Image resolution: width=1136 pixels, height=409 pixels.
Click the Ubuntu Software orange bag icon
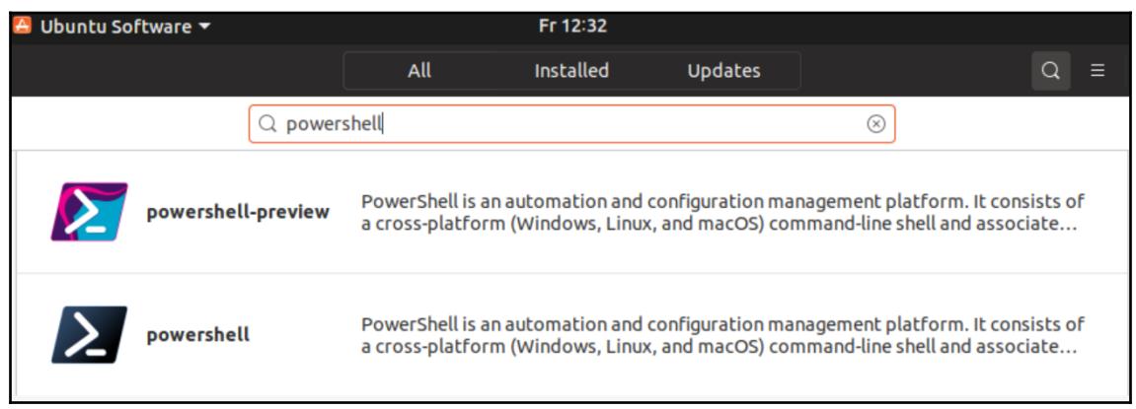click(23, 27)
